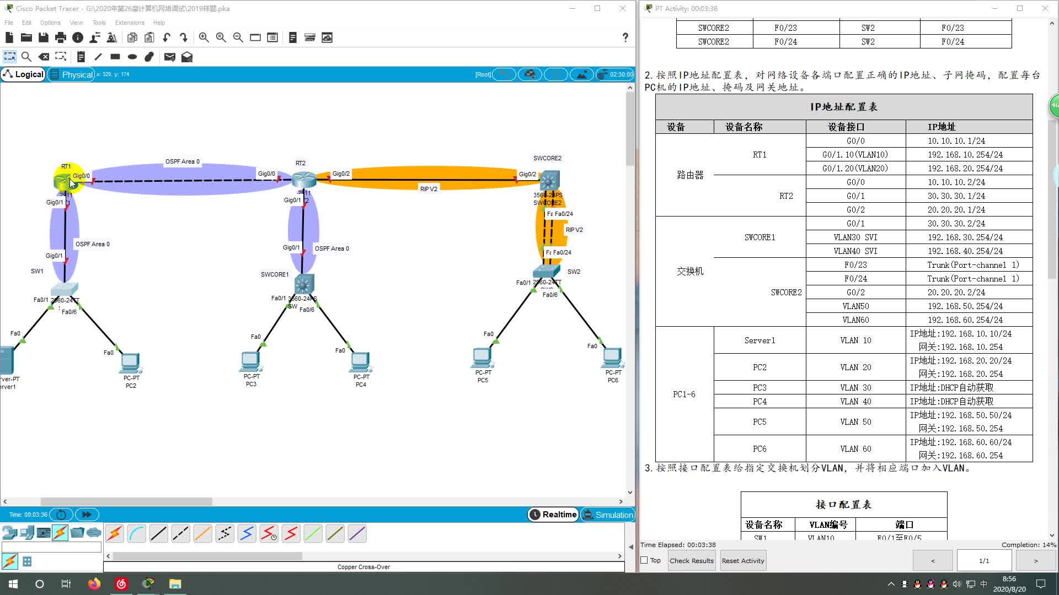Click the Add Simple PDU envelope icon

click(x=169, y=57)
